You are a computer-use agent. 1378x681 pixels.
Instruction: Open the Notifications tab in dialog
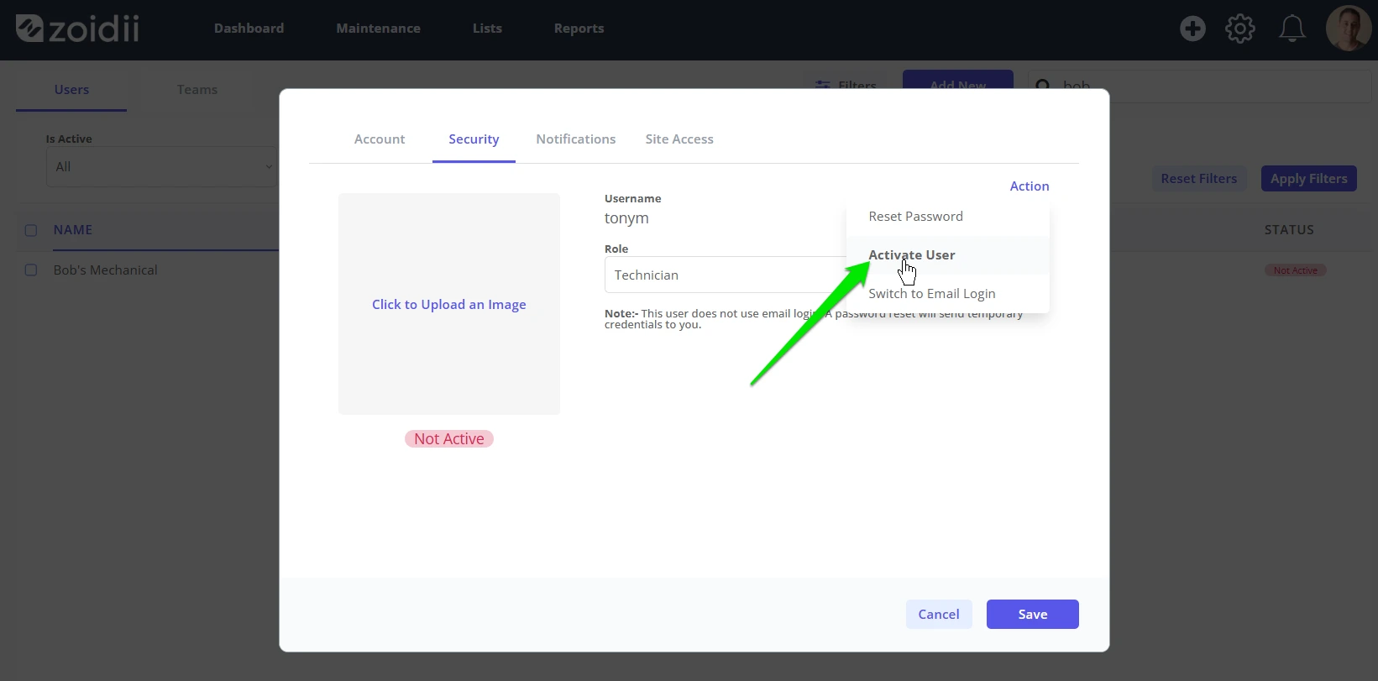pos(576,139)
